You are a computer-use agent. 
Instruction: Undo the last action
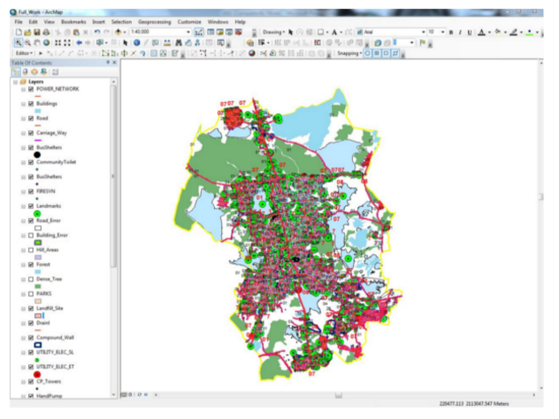click(x=97, y=32)
